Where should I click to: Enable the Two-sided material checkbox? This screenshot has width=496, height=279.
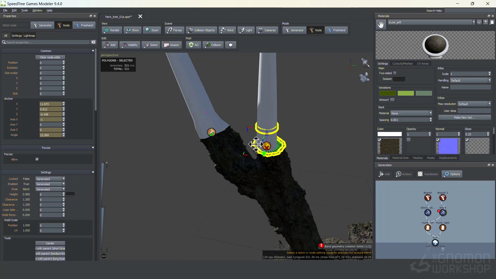tap(395, 73)
